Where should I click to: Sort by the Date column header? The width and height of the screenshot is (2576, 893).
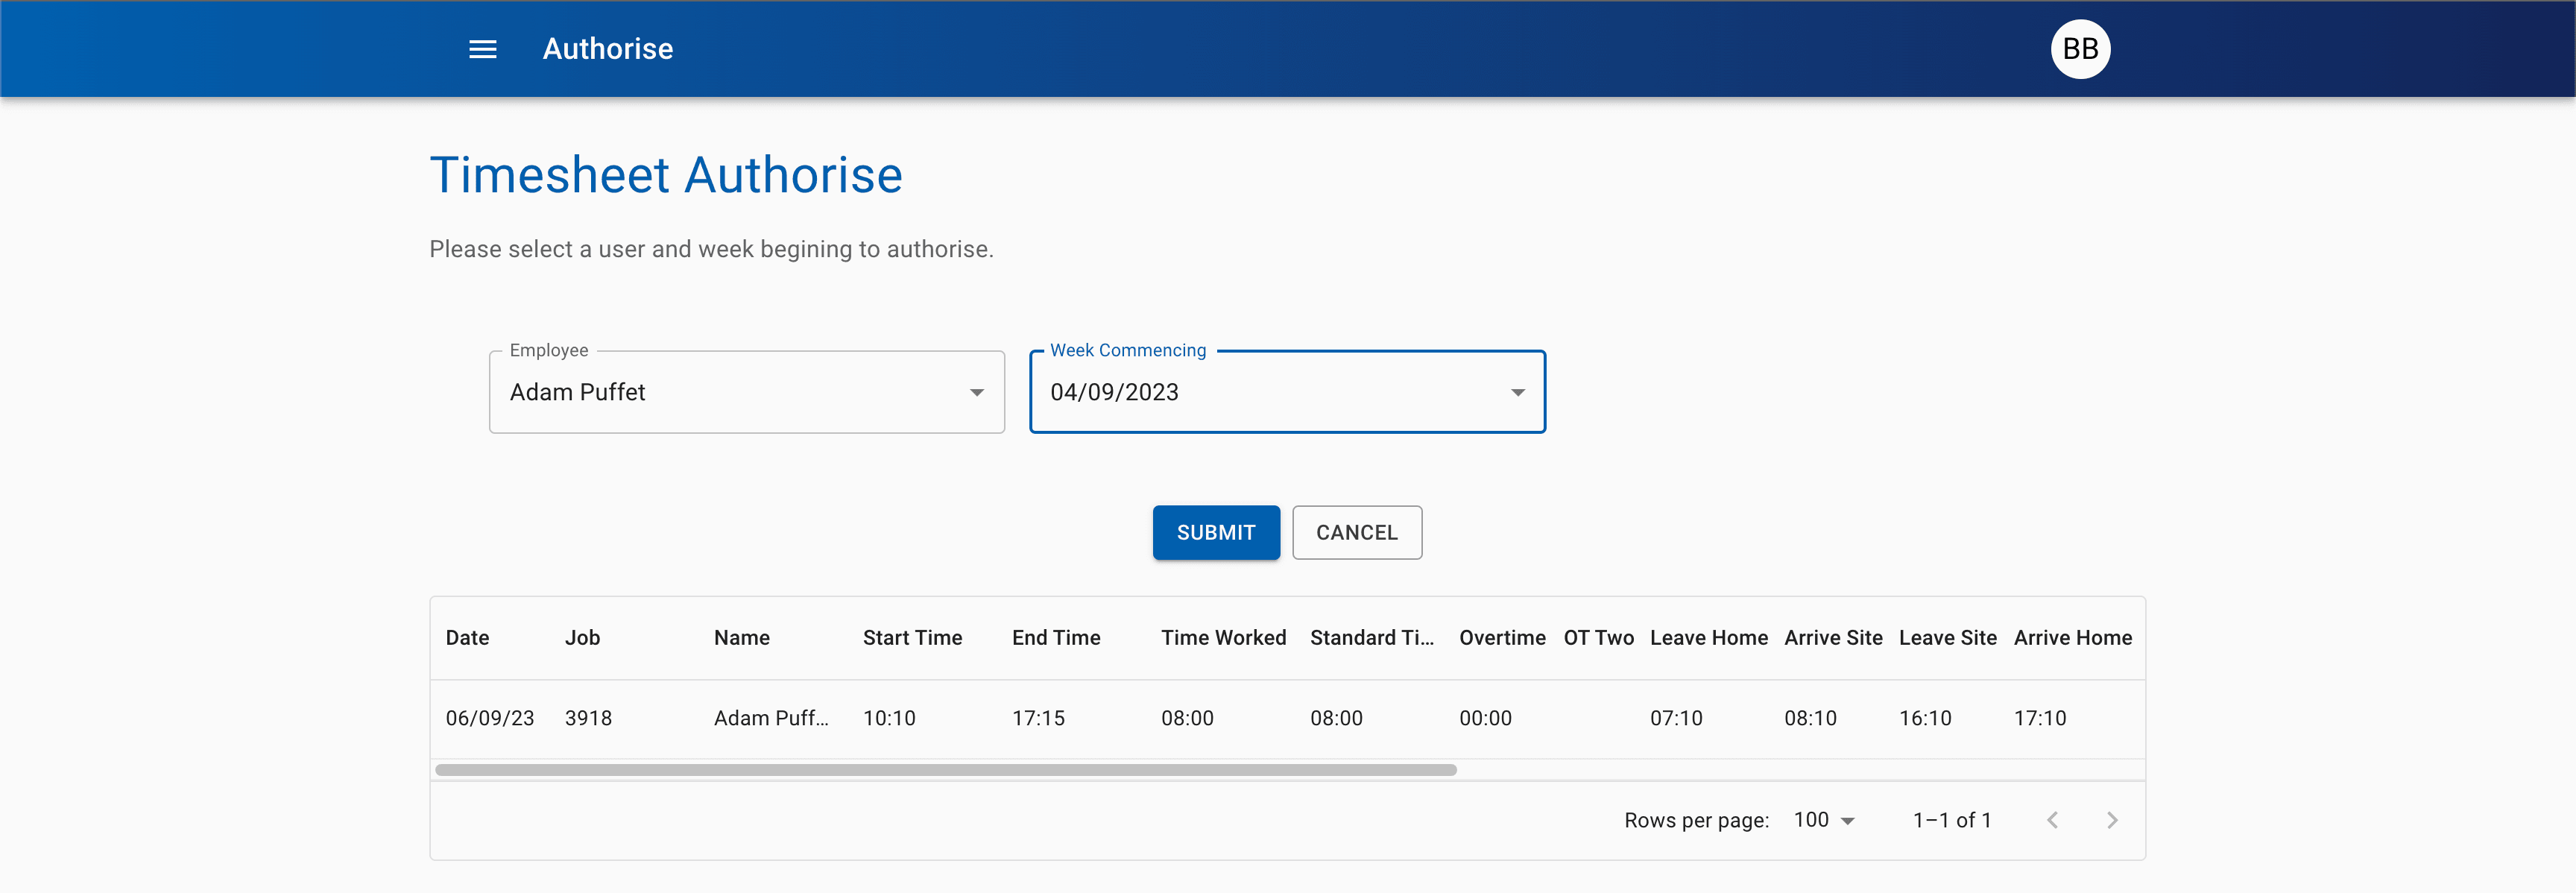click(x=467, y=638)
